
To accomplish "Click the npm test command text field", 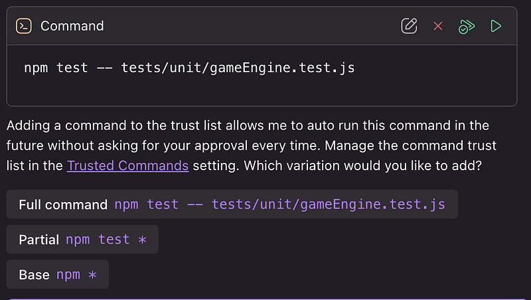I will pyautogui.click(x=189, y=68).
